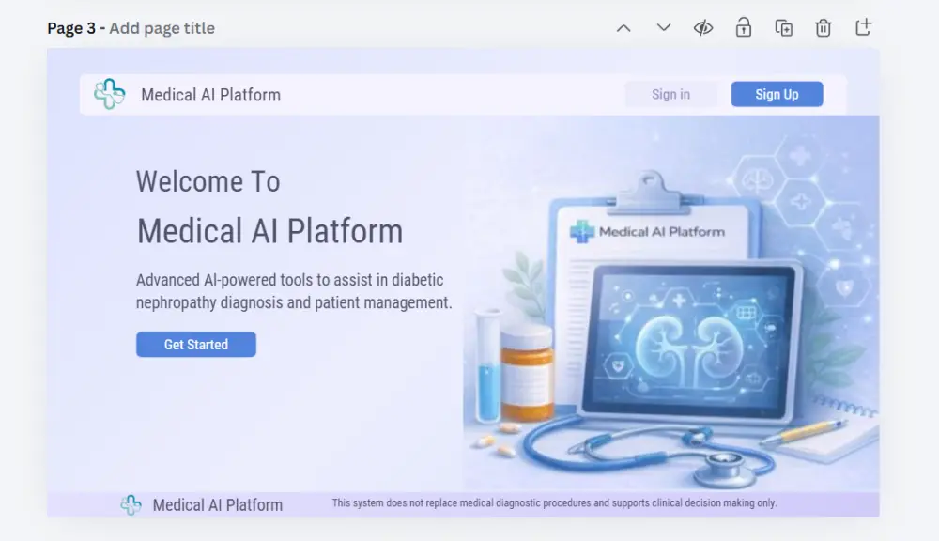
Task: Move the page down using the chevron icon
Action: [x=663, y=28]
